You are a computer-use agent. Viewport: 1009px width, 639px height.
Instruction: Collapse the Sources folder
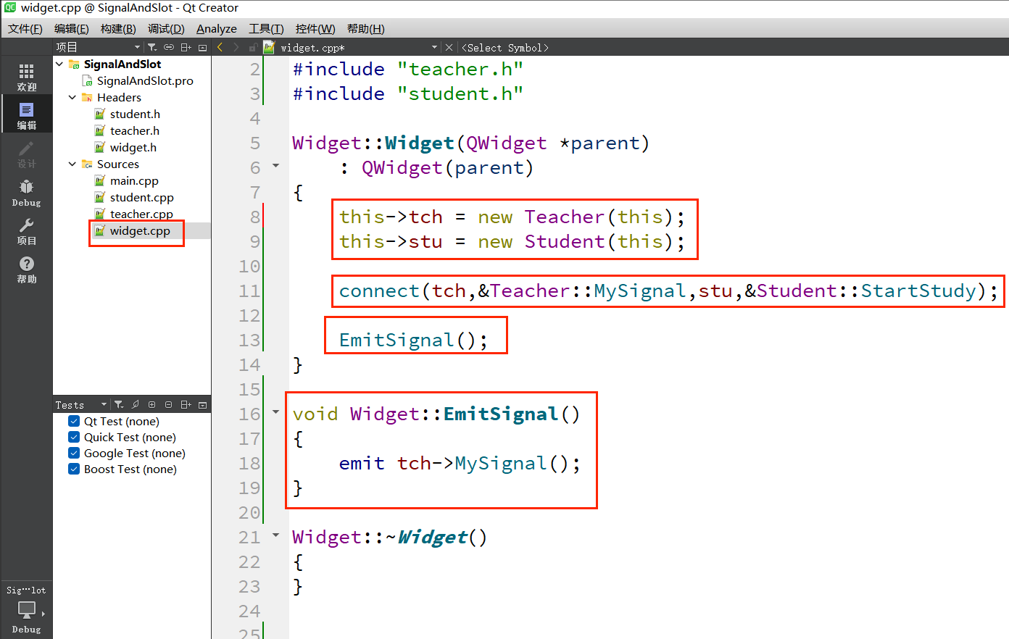click(x=72, y=164)
